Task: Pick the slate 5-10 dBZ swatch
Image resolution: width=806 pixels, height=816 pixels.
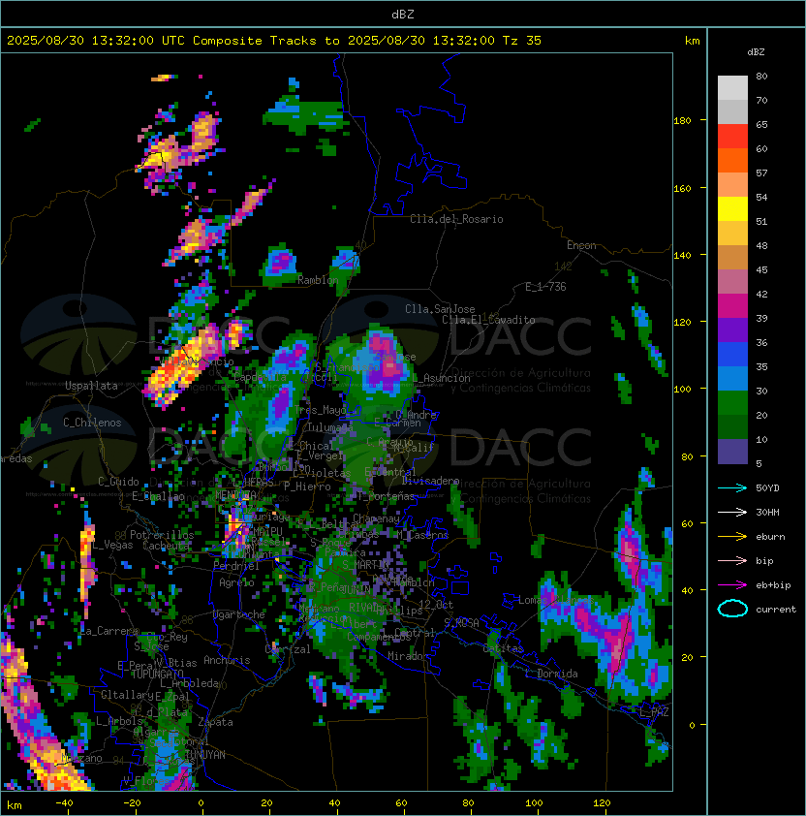Action: coord(732,451)
